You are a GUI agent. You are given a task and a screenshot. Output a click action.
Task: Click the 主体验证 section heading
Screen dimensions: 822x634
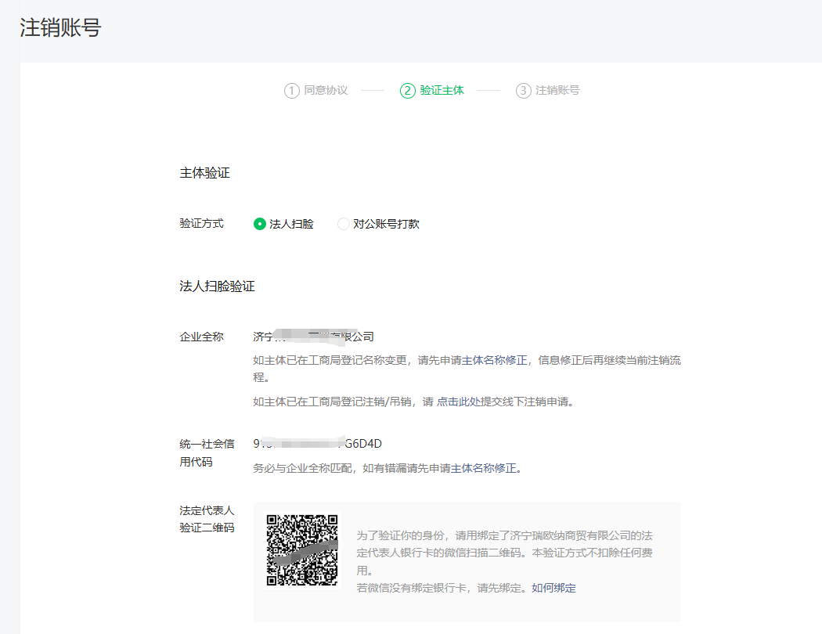click(x=204, y=173)
